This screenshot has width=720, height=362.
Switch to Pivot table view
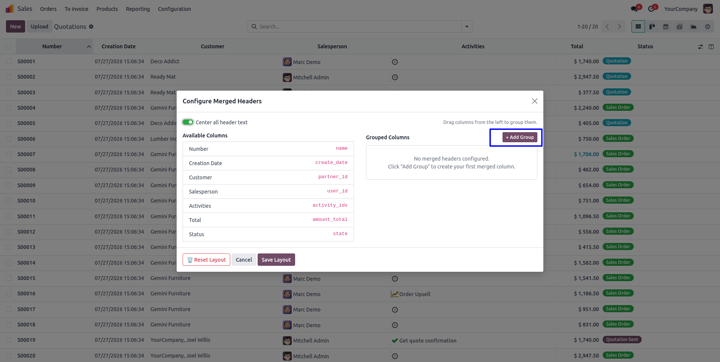(679, 27)
